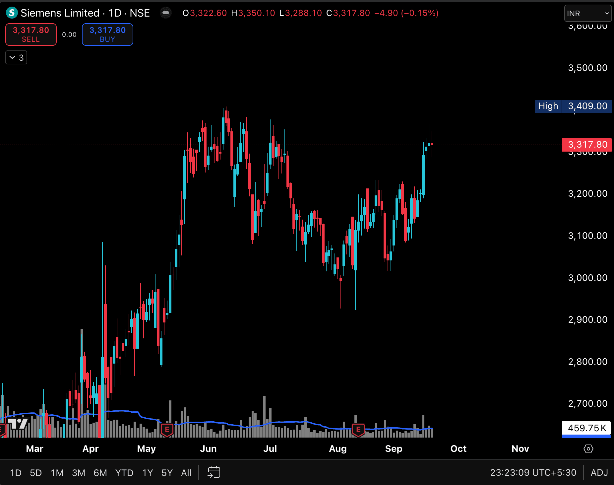The height and width of the screenshot is (485, 614).
Task: Click the 3,500.00 price axis label
Action: [587, 68]
